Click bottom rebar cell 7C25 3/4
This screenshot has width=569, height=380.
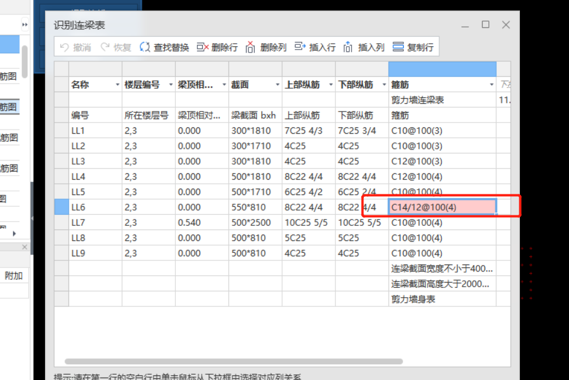pyautogui.click(x=362, y=131)
